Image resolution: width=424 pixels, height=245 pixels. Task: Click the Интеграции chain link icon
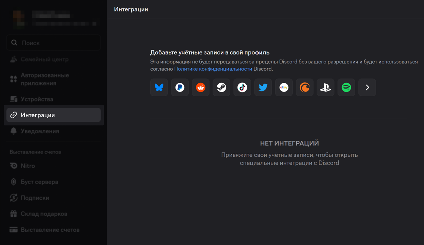pyautogui.click(x=13, y=115)
